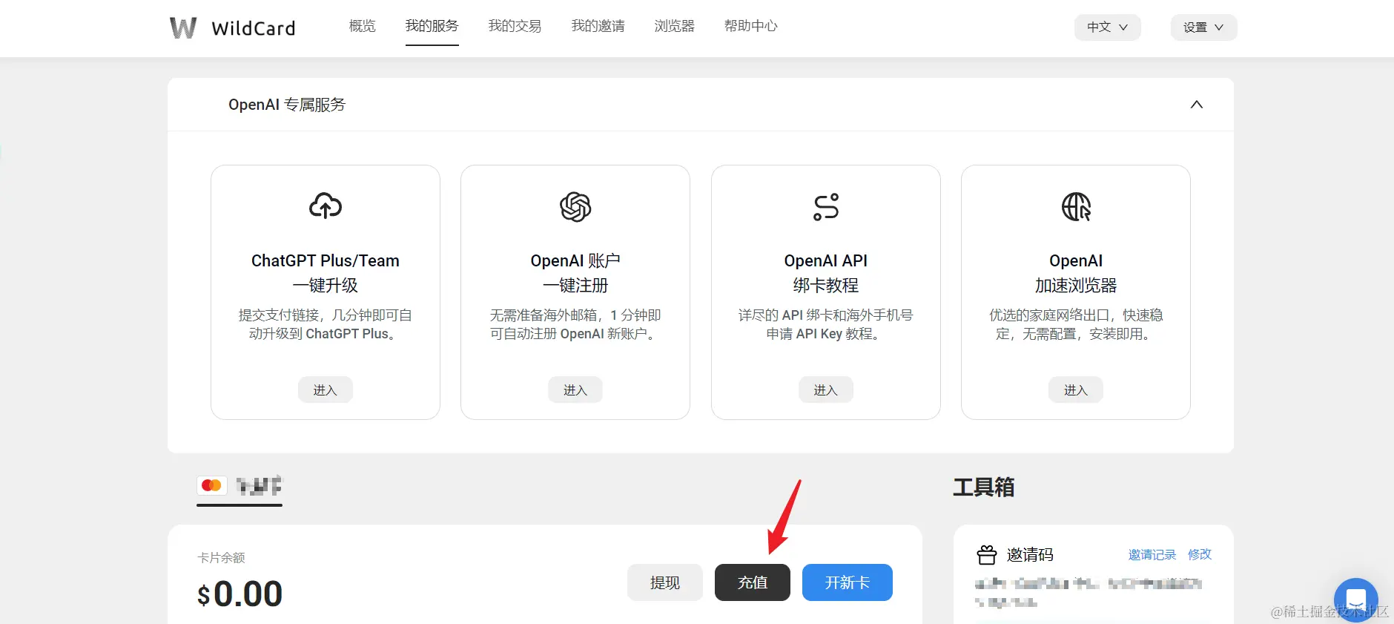Click 进入 under ChatGPT Plus/Team 一键升级
1394x624 pixels.
coord(326,390)
